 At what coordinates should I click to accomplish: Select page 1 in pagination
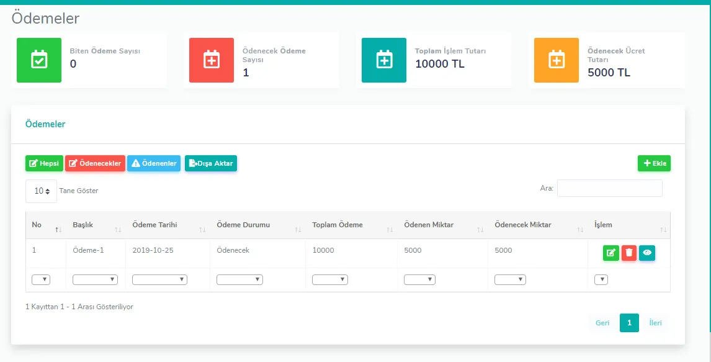[x=629, y=323]
